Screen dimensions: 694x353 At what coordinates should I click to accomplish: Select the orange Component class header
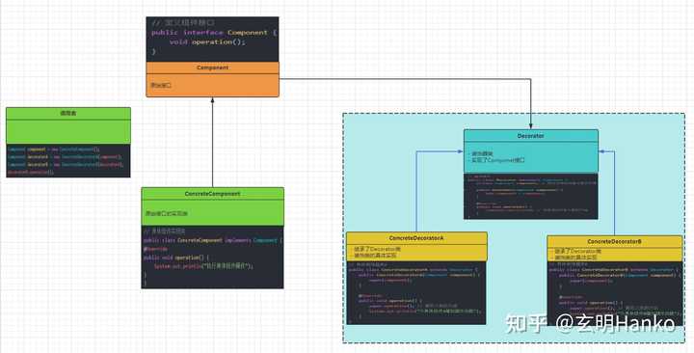point(212,68)
